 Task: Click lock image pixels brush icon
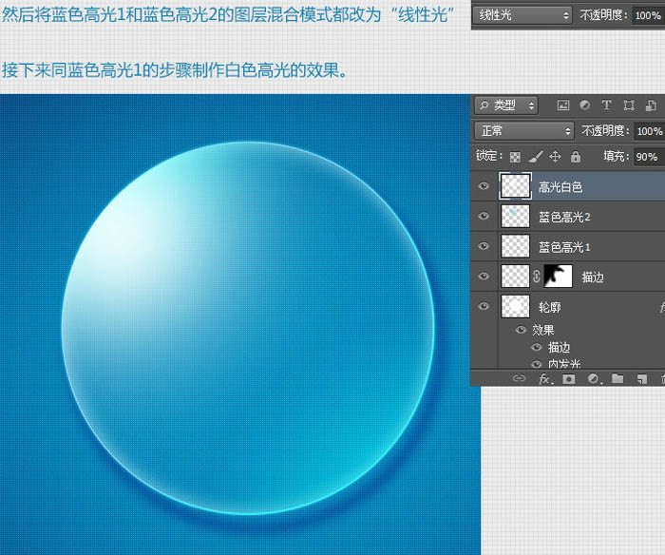(536, 157)
